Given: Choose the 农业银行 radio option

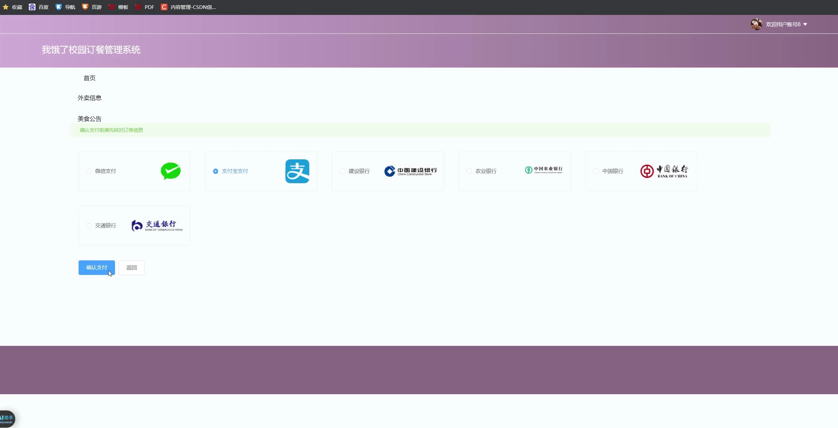Looking at the screenshot, I should click(469, 171).
